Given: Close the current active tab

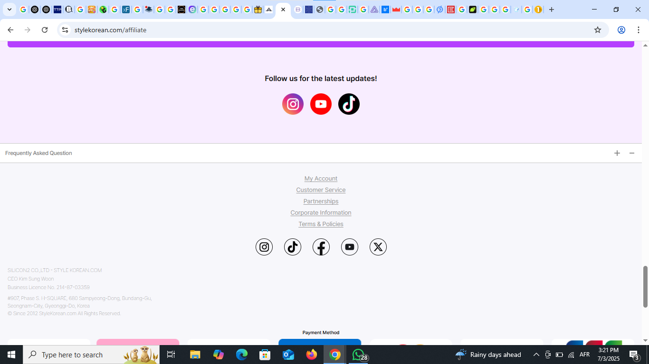Looking at the screenshot, I should pos(283,9).
